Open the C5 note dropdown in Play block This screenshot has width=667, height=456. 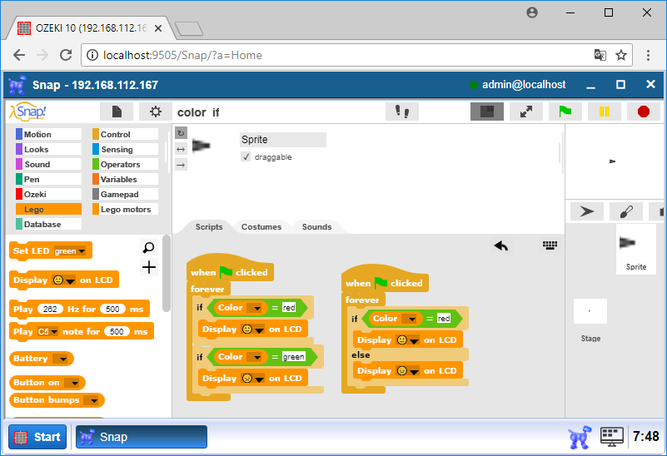pyautogui.click(x=47, y=331)
